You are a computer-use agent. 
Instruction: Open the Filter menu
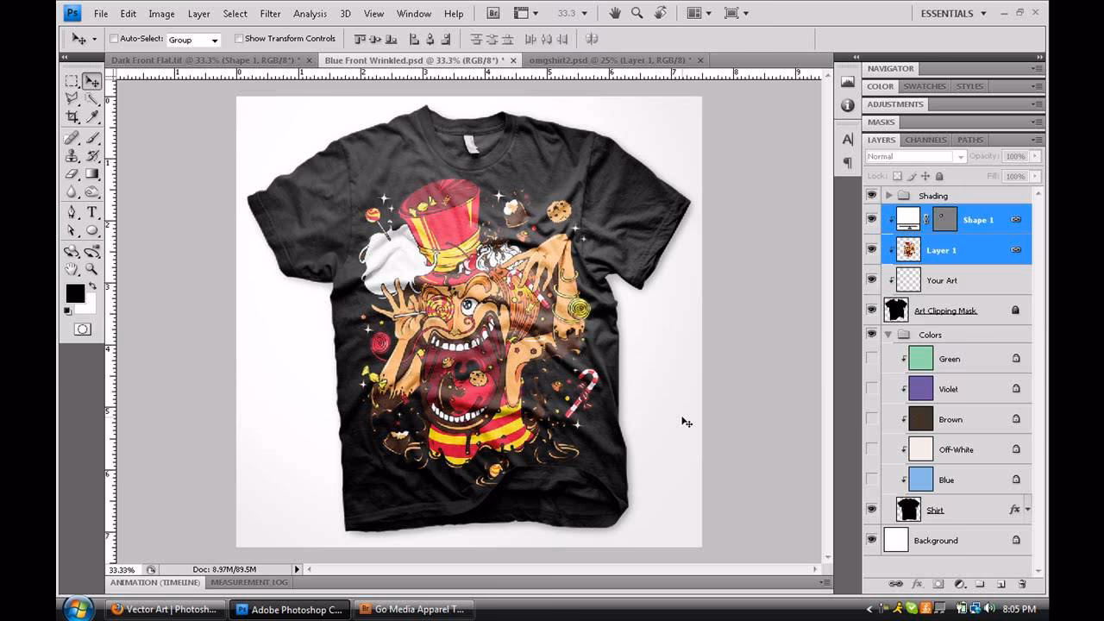coord(271,14)
